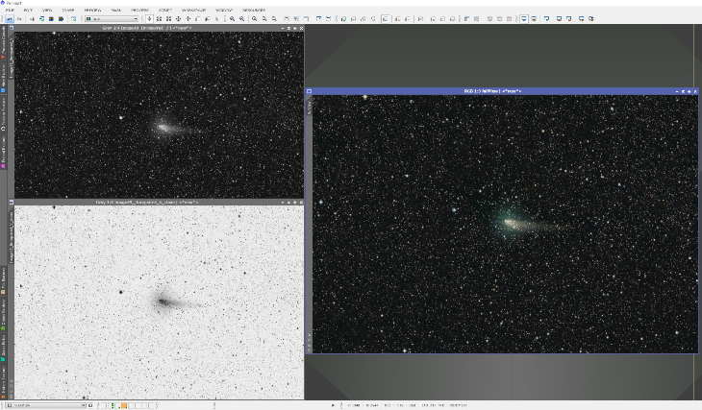Screen dimensions: 702x410
Task: Open the PROCESS menu
Action: [x=139, y=10]
